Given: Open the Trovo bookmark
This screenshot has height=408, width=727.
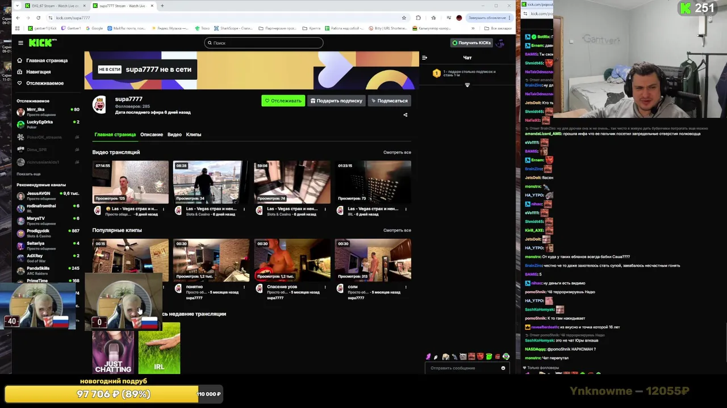Looking at the screenshot, I should [202, 28].
